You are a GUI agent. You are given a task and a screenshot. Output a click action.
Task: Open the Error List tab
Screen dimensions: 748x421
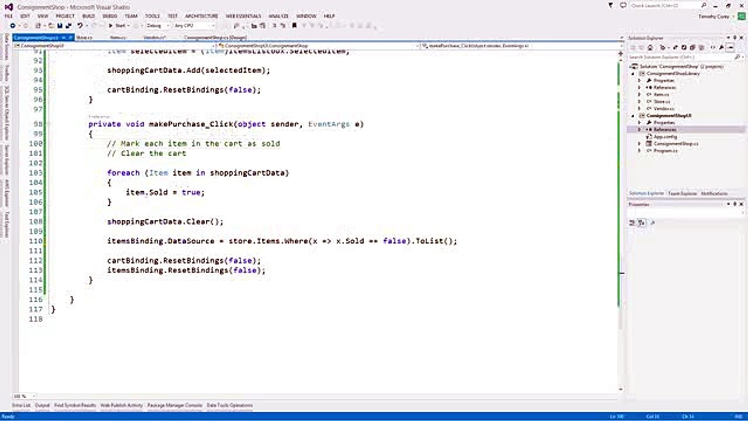pyautogui.click(x=21, y=405)
